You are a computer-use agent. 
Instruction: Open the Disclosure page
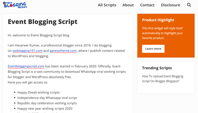[171, 5]
